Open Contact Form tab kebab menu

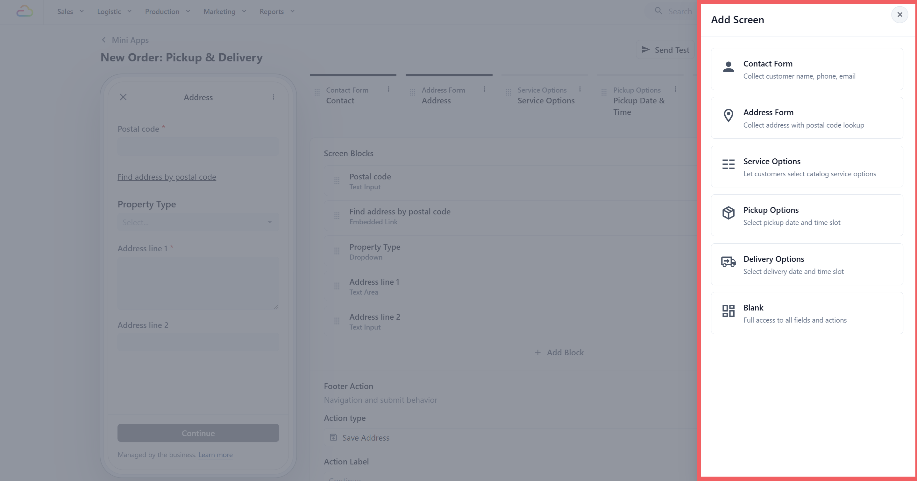click(388, 89)
